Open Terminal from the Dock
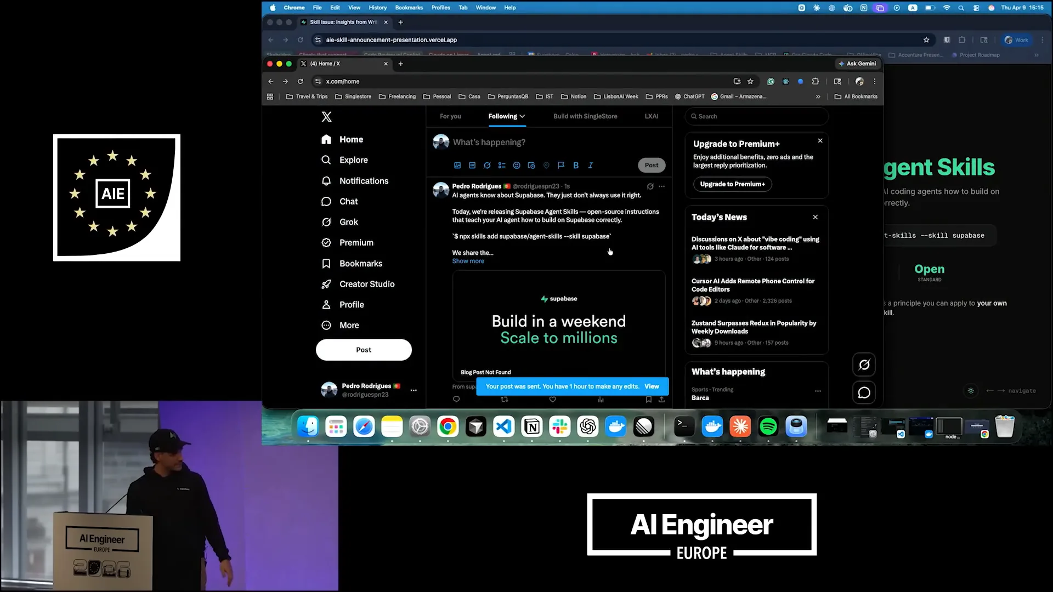The width and height of the screenshot is (1053, 592). (684, 426)
